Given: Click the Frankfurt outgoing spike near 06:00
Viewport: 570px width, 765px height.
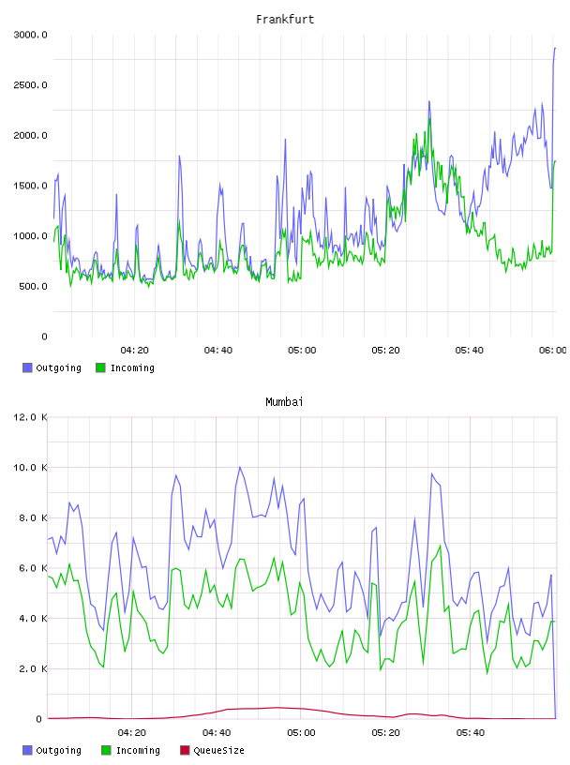Looking at the screenshot, I should [x=554, y=49].
